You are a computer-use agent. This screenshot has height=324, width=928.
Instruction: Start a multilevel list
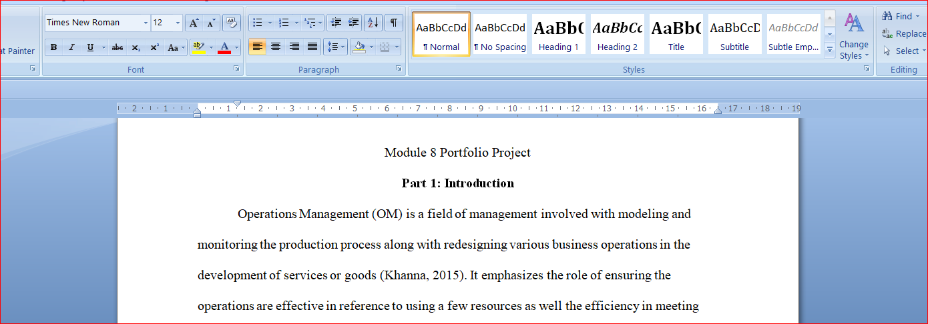(308, 23)
